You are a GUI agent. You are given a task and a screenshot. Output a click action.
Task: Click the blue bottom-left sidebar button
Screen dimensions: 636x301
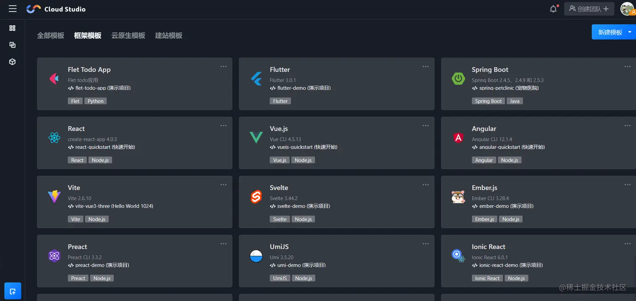(x=13, y=291)
